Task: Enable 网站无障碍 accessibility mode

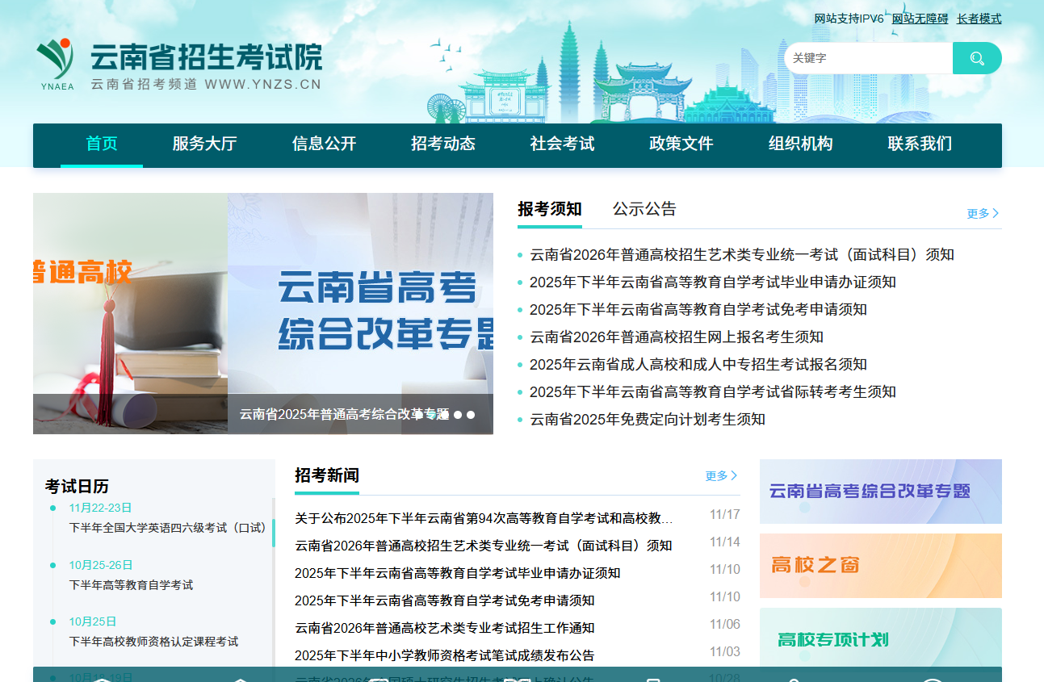Action: (920, 19)
